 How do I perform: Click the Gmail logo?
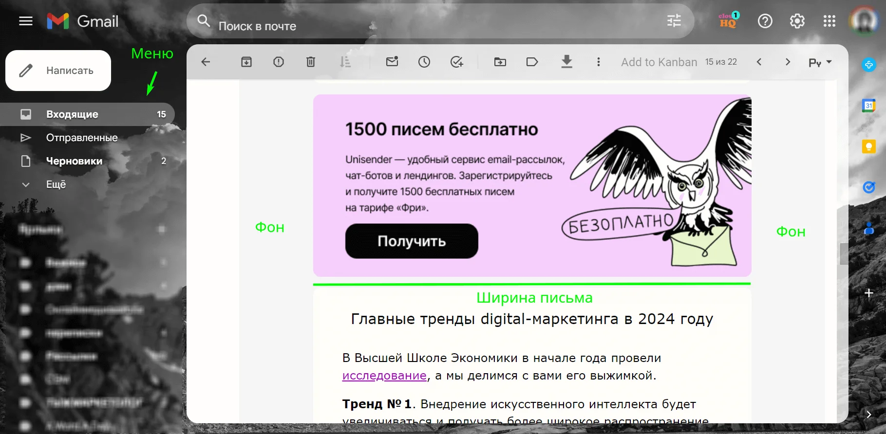click(x=82, y=21)
